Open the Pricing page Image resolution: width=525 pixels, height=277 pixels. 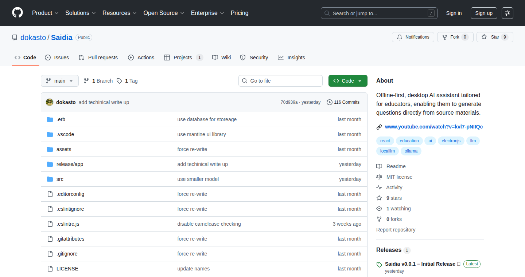[x=240, y=13]
